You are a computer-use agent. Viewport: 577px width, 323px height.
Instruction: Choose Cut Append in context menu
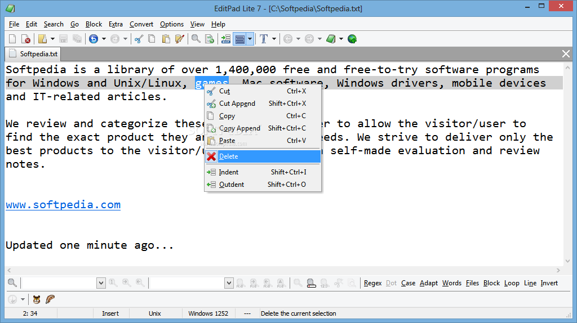[x=263, y=104]
